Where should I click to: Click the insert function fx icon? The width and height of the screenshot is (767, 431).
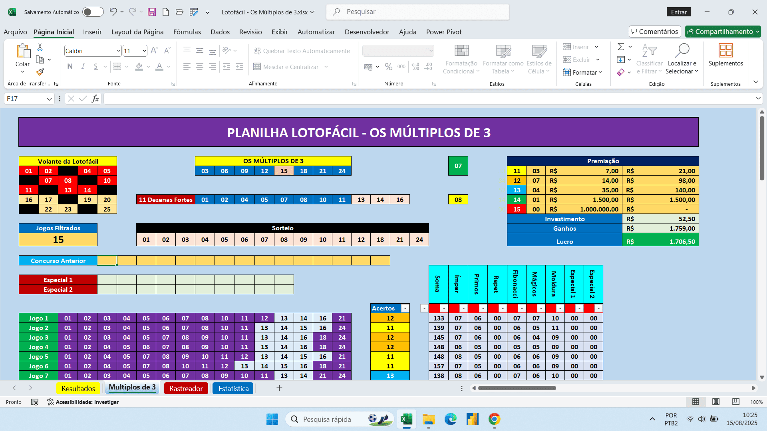[95, 99]
